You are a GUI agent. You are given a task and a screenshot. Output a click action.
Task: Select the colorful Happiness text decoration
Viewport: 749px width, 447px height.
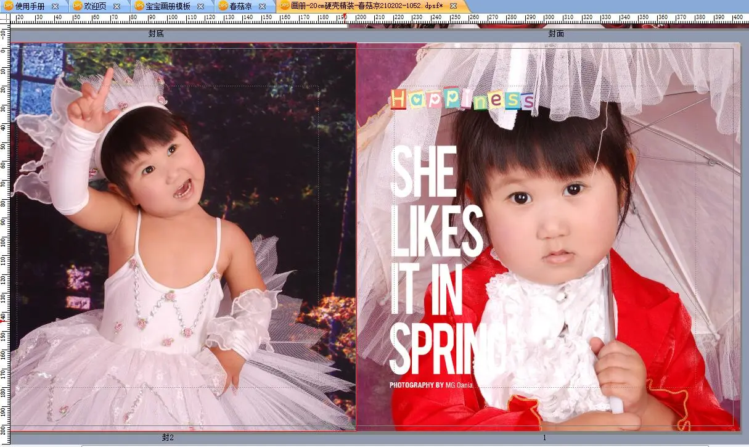pyautogui.click(x=462, y=99)
